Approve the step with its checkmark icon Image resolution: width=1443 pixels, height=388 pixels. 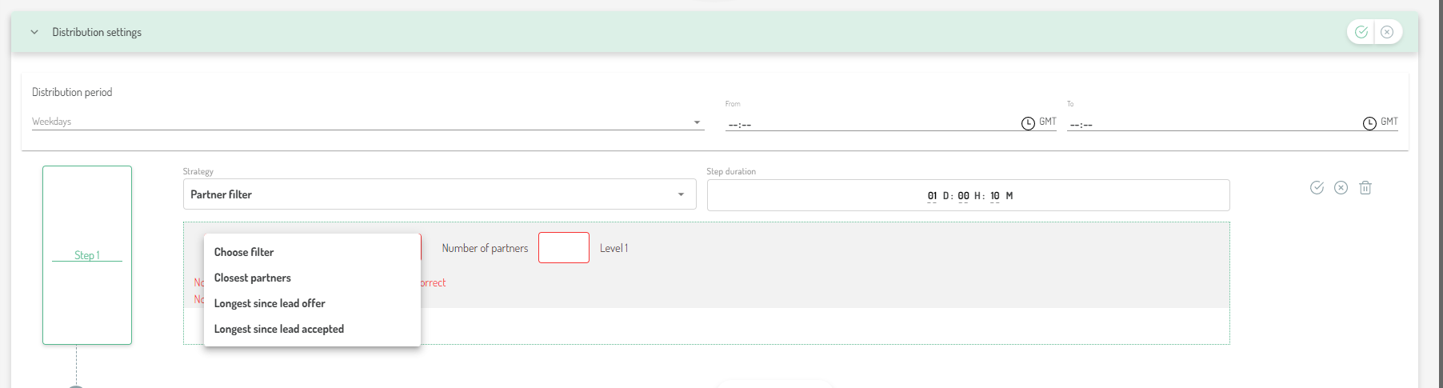[1317, 187]
